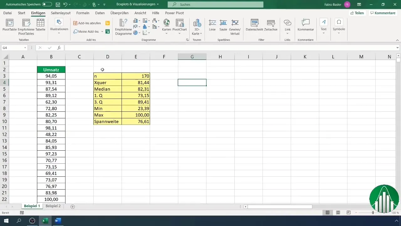
Task: Click the Link button
Action: (287, 27)
